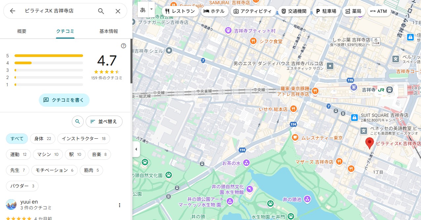The height and width of the screenshot is (220, 421).
Task: Click the 吉祥寺 station icon on map
Action: point(390,89)
